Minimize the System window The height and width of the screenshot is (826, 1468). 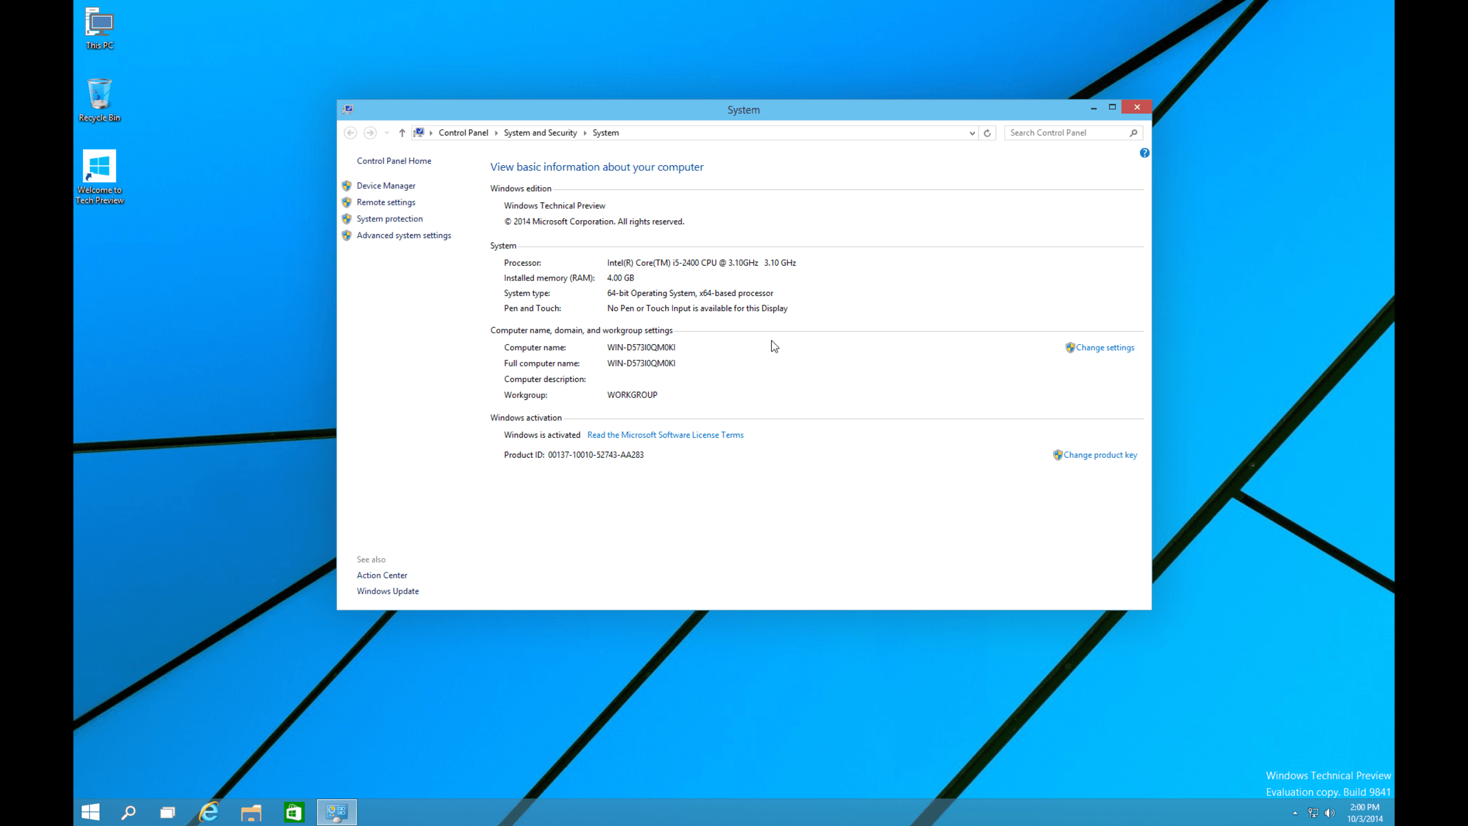1094,107
